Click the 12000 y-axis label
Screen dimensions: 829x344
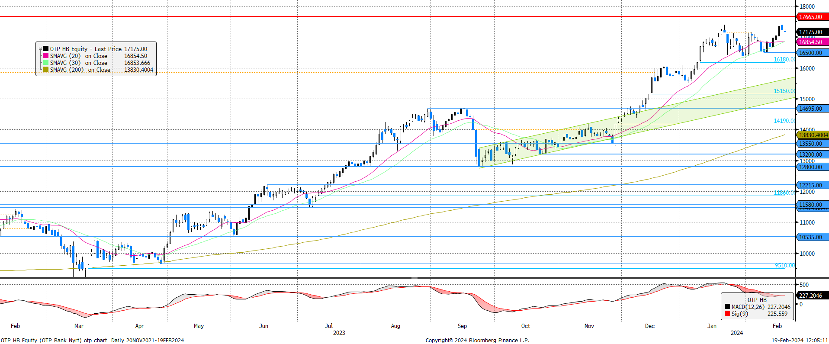pos(807,192)
